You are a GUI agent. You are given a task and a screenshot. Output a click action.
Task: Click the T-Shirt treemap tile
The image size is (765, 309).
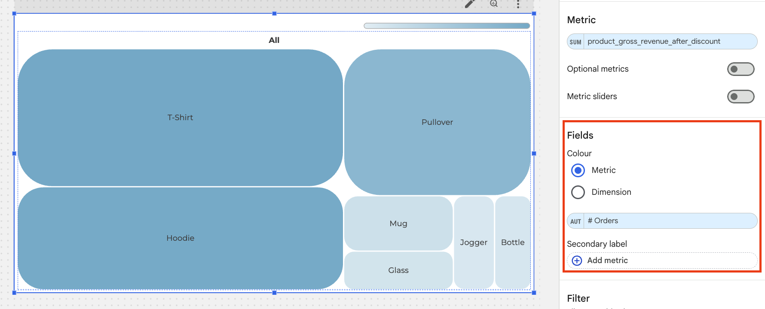click(180, 118)
